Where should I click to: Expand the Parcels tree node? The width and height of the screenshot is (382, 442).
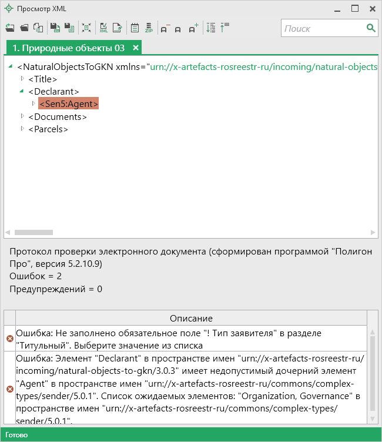click(22, 129)
